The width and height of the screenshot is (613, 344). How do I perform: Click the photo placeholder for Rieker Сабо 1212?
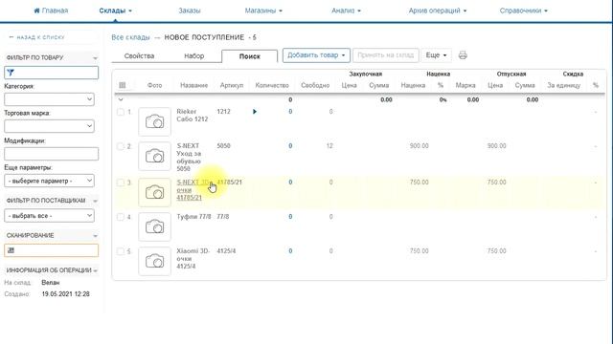[154, 121]
